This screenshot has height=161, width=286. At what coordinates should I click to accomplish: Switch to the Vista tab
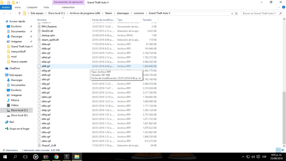pyautogui.click(x=46, y=7)
